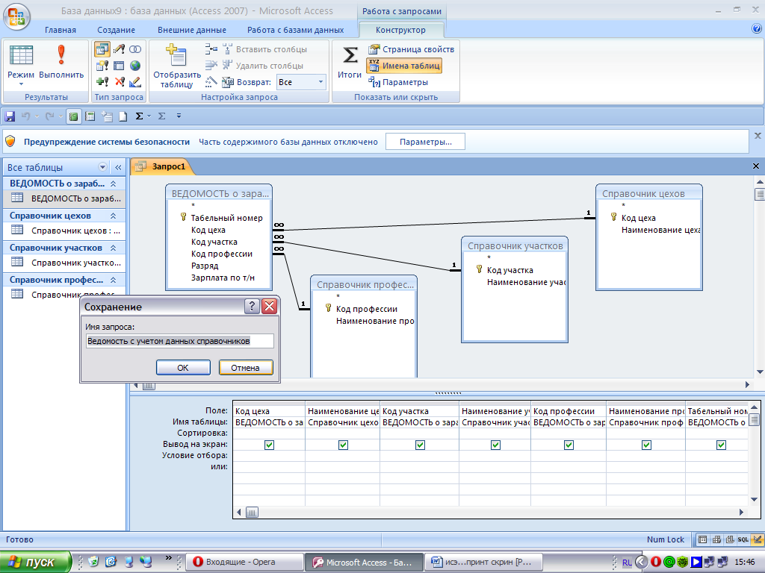
Task: Click the Pass-Through globe query icon
Action: [135, 66]
